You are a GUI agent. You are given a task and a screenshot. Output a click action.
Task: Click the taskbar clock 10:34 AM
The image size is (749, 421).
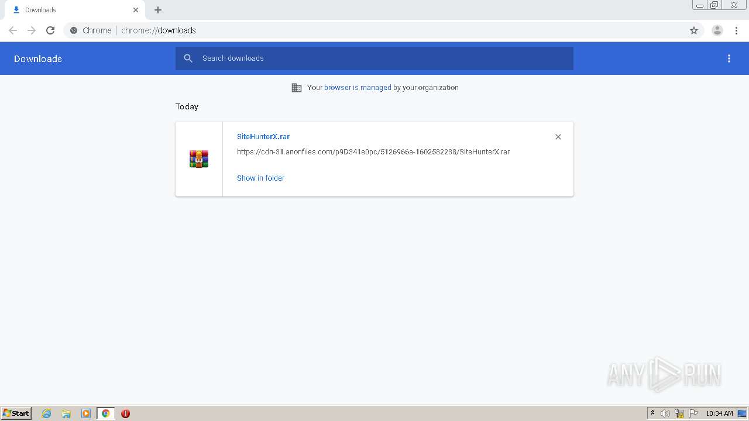click(719, 413)
